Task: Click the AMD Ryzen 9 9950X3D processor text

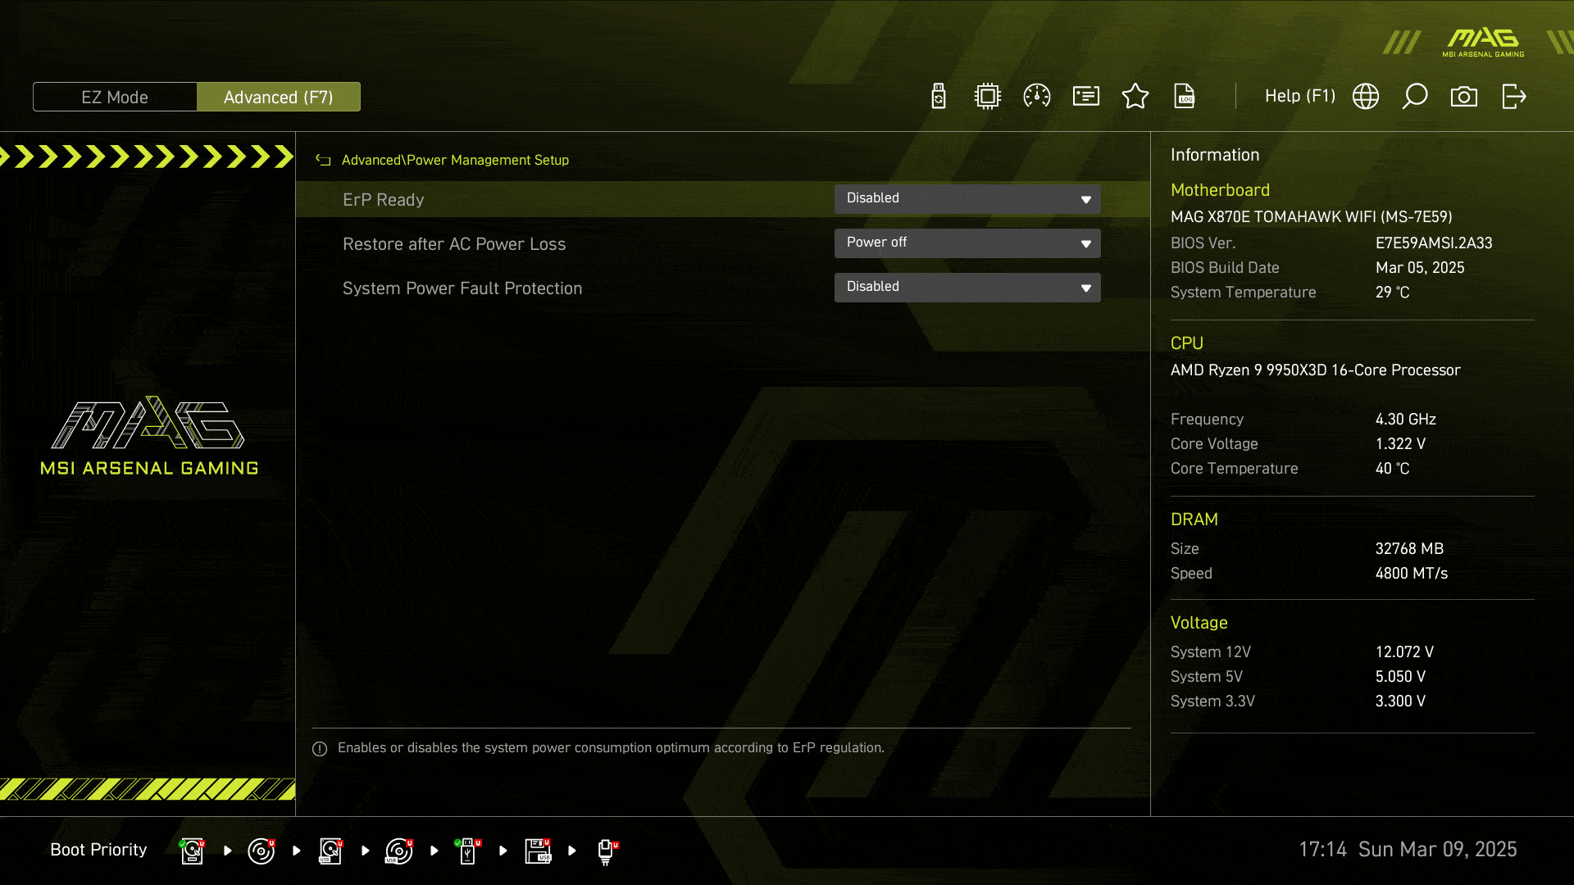Action: (x=1315, y=370)
